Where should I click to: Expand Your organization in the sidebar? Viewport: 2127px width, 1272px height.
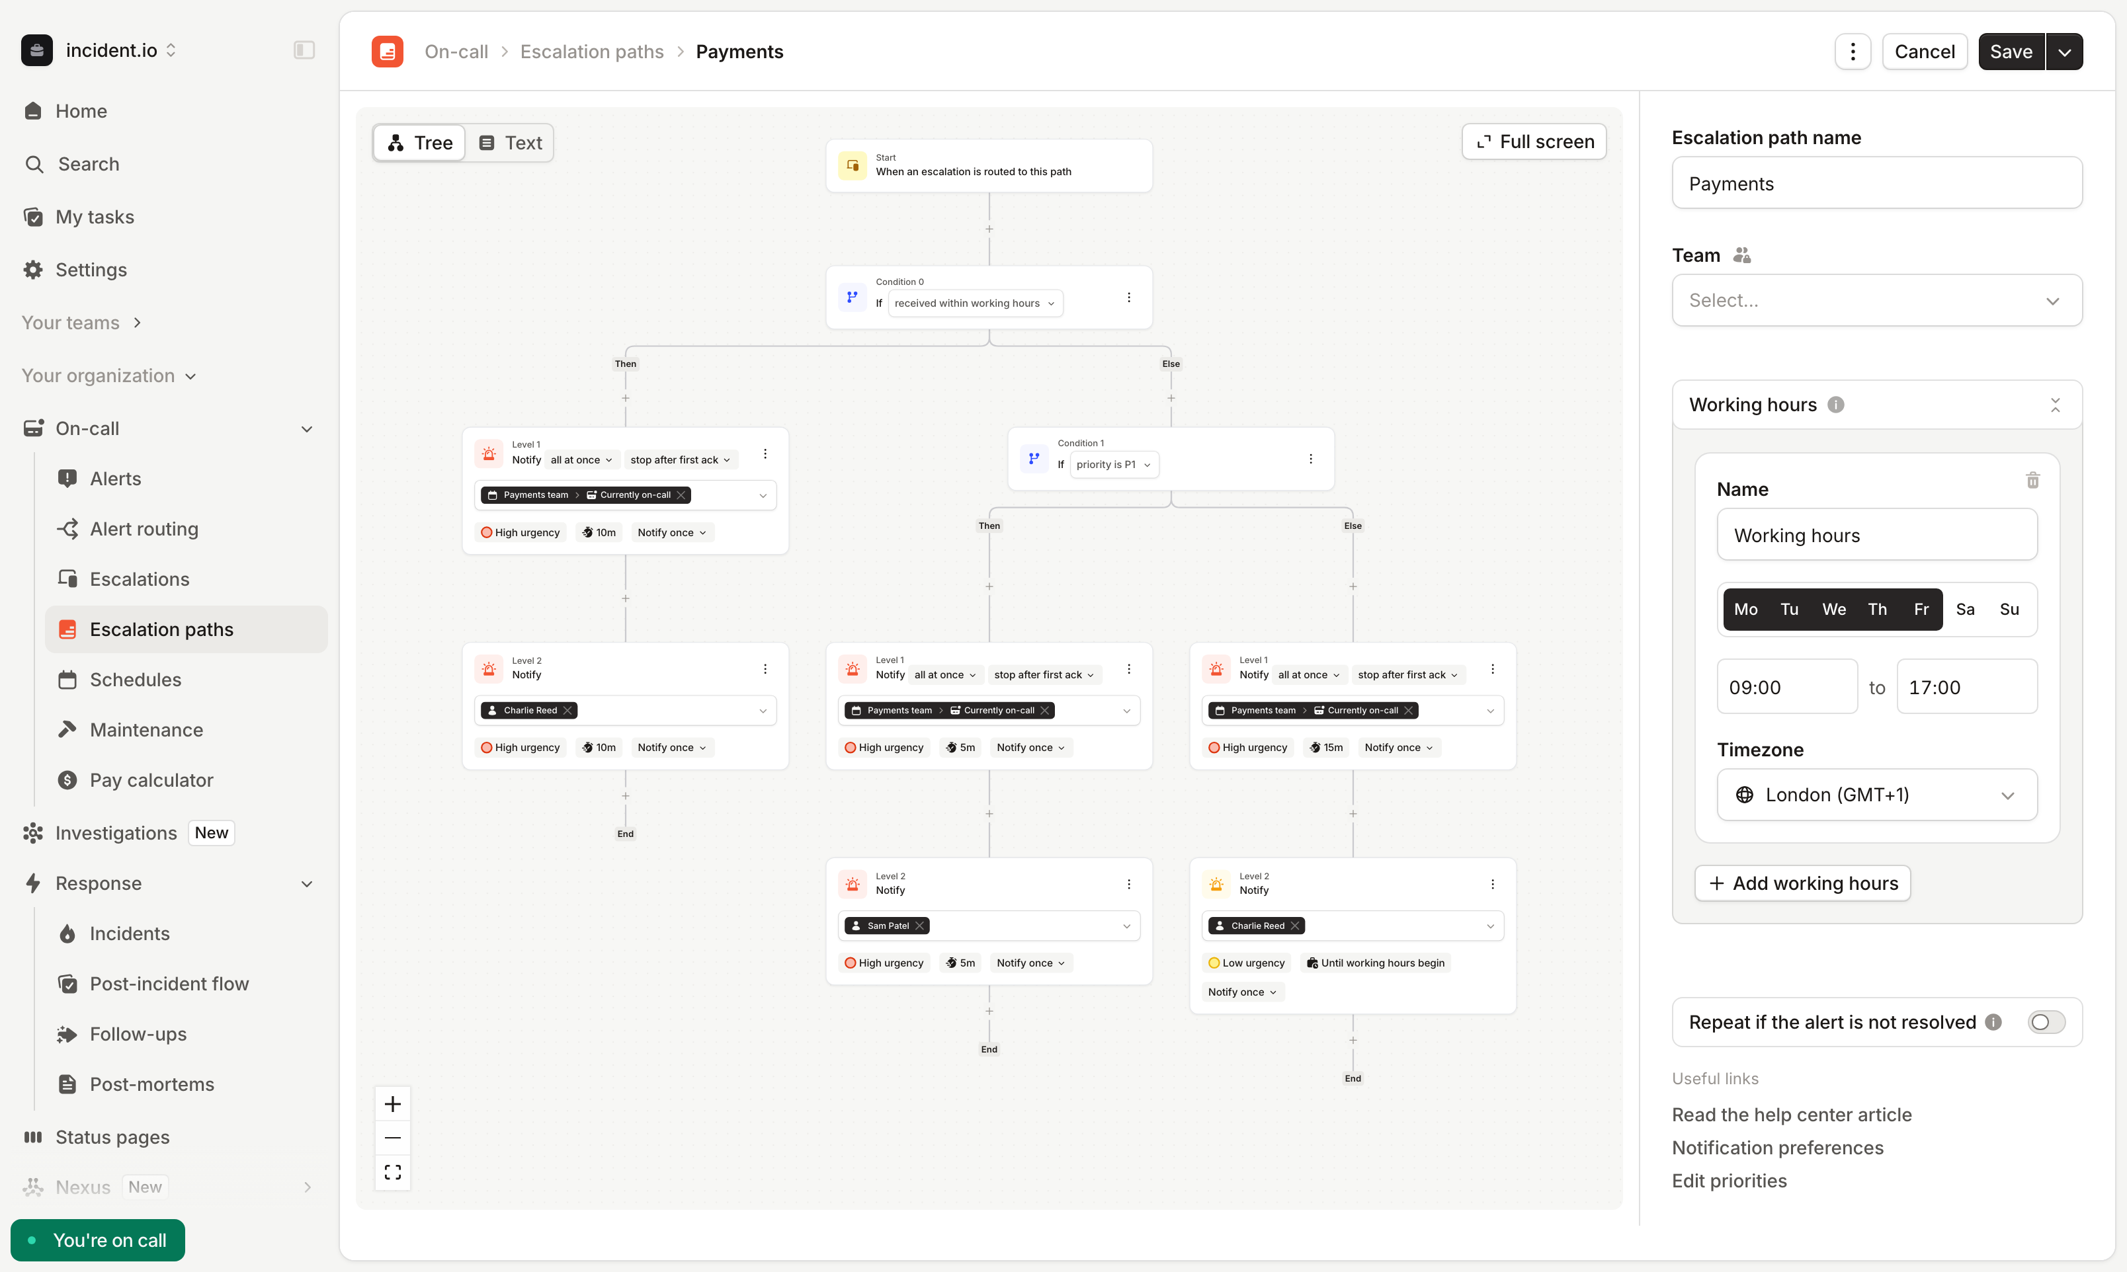109,376
